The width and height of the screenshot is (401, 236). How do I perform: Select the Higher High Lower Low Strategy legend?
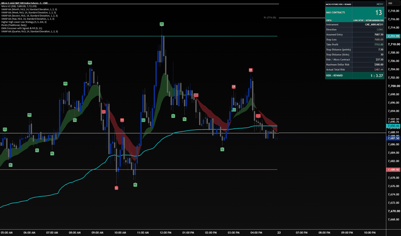point(24,22)
